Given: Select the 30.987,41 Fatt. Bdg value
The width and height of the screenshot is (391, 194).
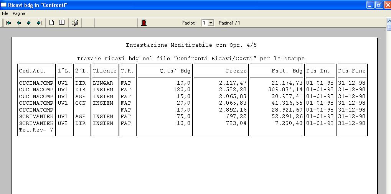Looking at the screenshot, I should [x=287, y=96].
